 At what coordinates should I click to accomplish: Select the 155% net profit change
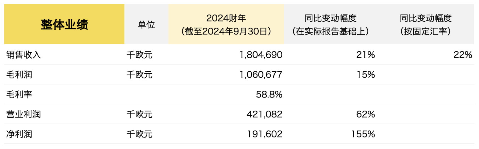[363, 134]
